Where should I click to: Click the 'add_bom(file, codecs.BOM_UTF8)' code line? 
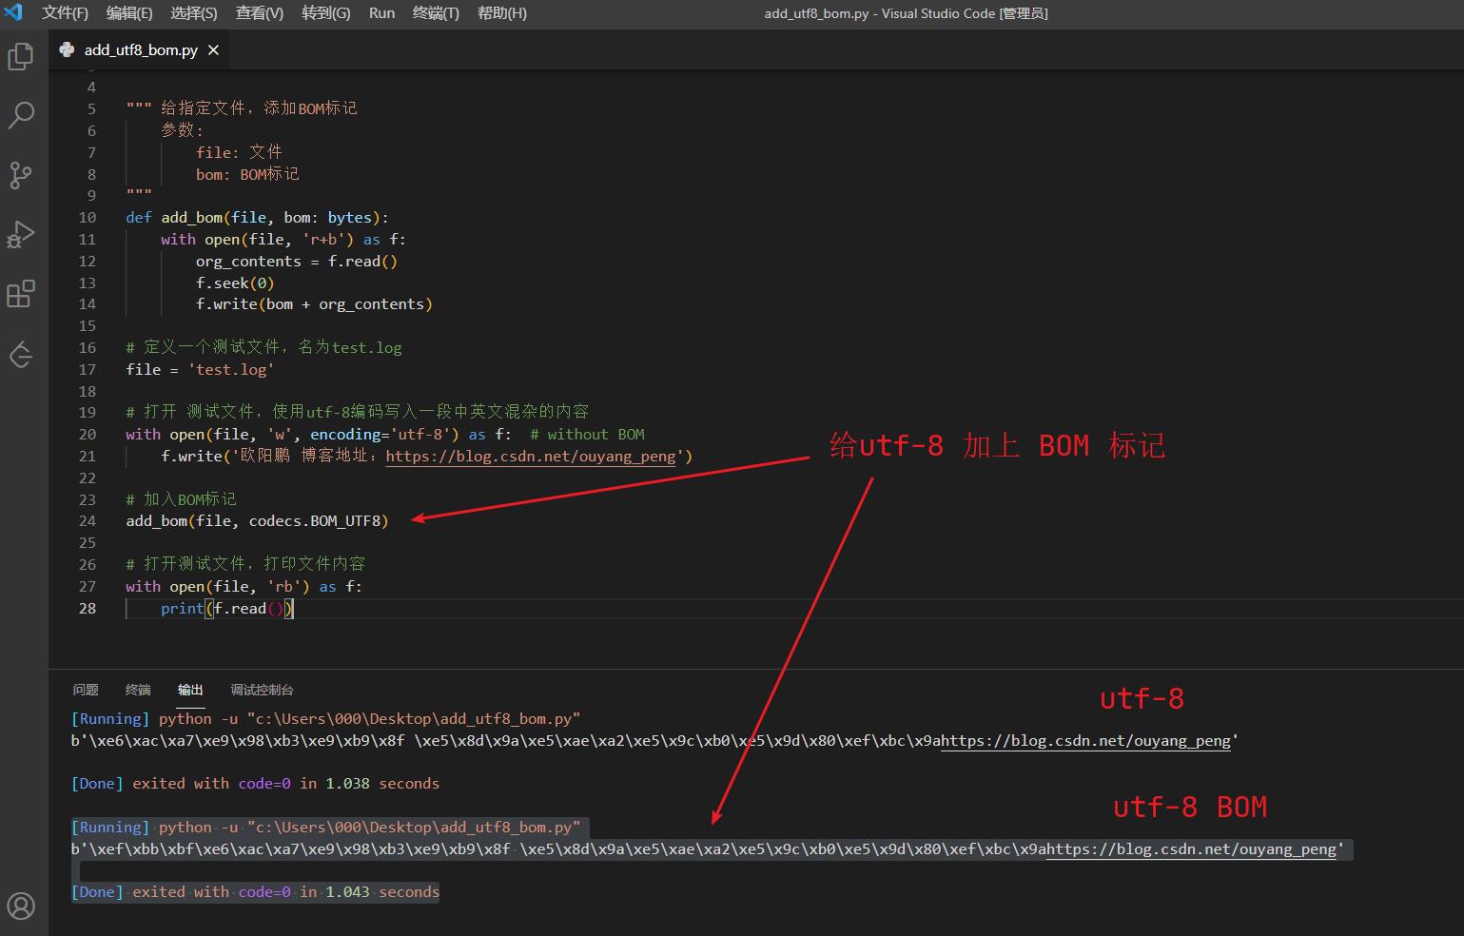point(257,521)
